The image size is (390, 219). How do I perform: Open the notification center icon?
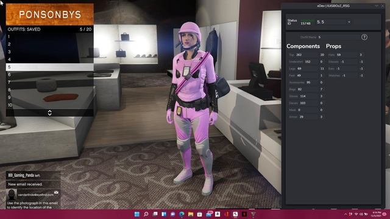(385, 214)
